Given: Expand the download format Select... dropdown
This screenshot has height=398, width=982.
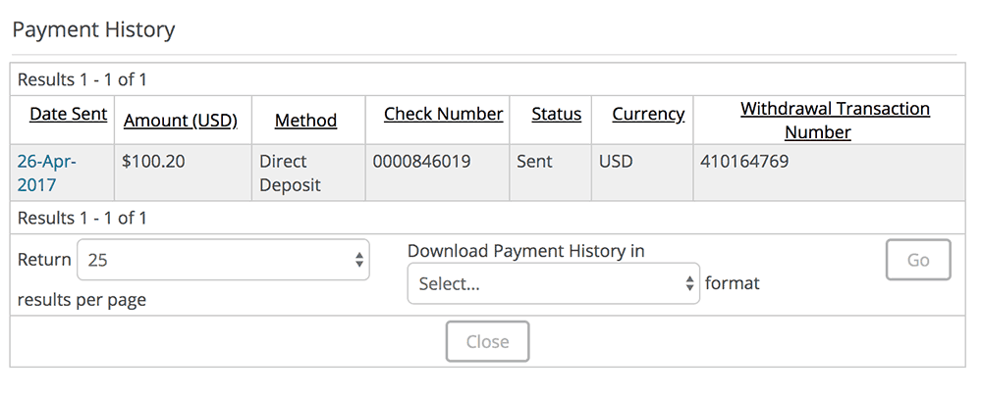Looking at the screenshot, I should pyautogui.click(x=553, y=283).
